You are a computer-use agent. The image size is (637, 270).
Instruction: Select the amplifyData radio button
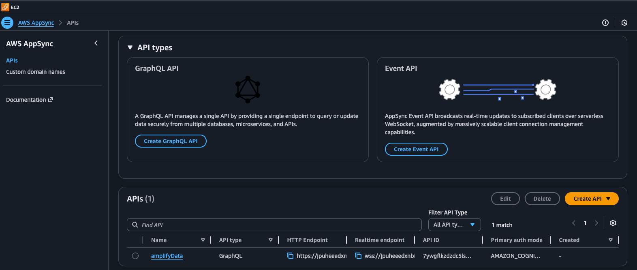click(135, 256)
